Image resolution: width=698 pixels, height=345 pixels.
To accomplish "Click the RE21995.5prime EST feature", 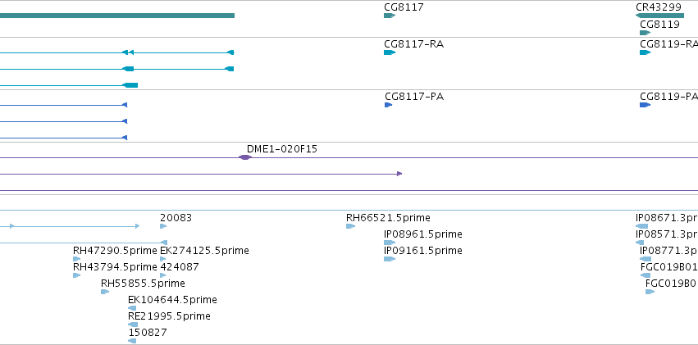I will coord(133,325).
